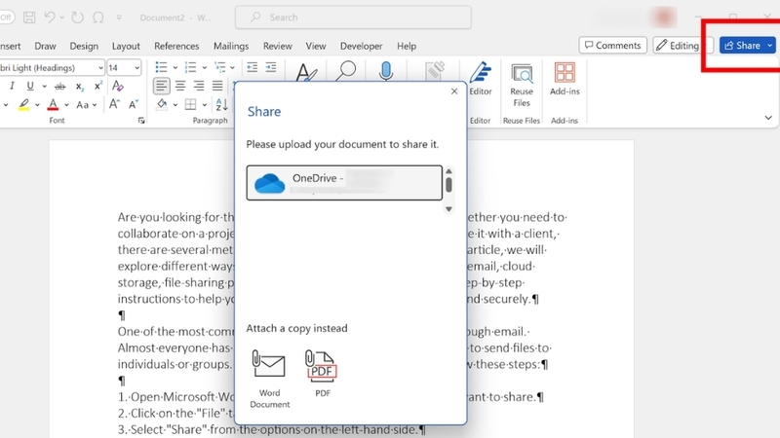Viewport: 780px width, 438px height.
Task: Align the paragraph to the right
Action: pyautogui.click(x=199, y=86)
